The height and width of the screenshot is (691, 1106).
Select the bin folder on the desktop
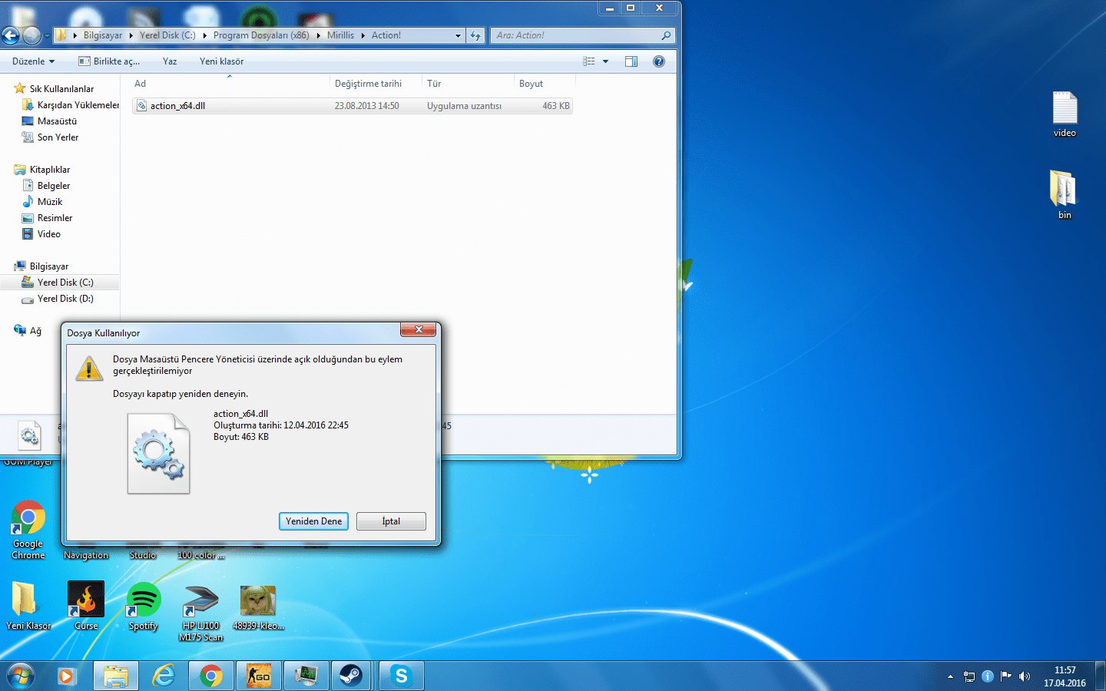pyautogui.click(x=1065, y=194)
